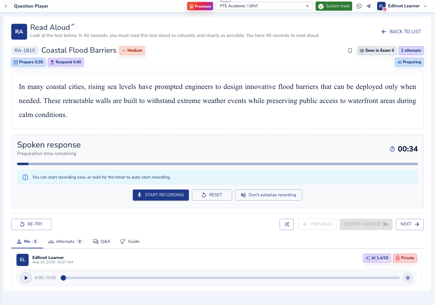Image resolution: width=435 pixels, height=305 pixels.
Task: Click the RE-TRY button
Action: pyautogui.click(x=31, y=224)
